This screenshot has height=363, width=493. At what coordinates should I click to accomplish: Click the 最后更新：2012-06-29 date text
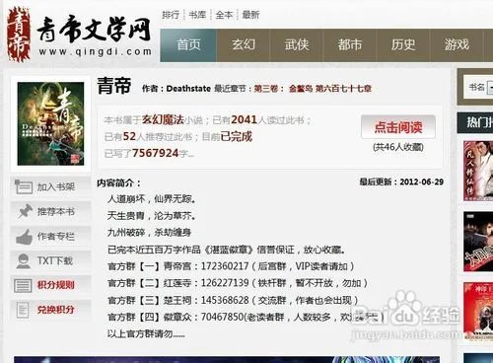pos(401,181)
